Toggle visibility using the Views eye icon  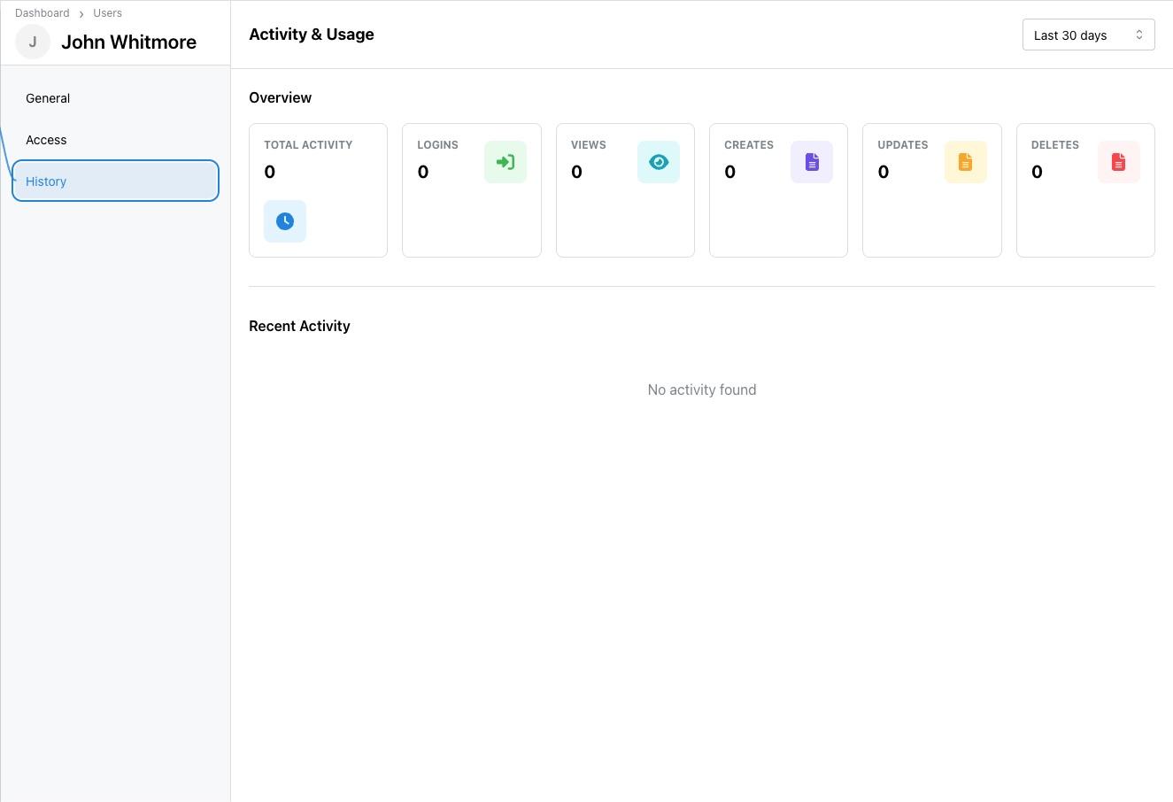click(x=659, y=161)
